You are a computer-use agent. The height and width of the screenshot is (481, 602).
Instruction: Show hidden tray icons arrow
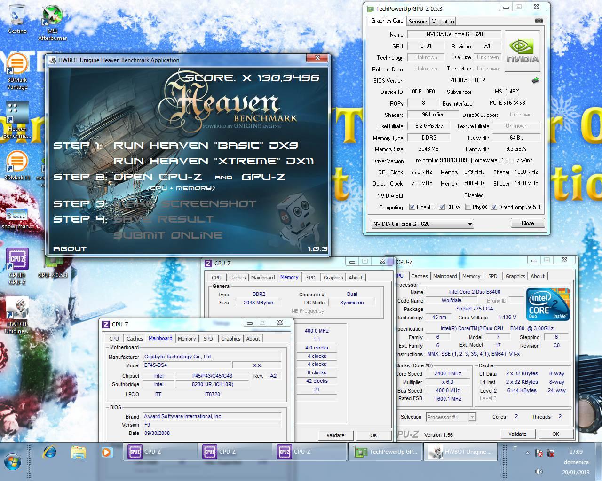click(527, 453)
